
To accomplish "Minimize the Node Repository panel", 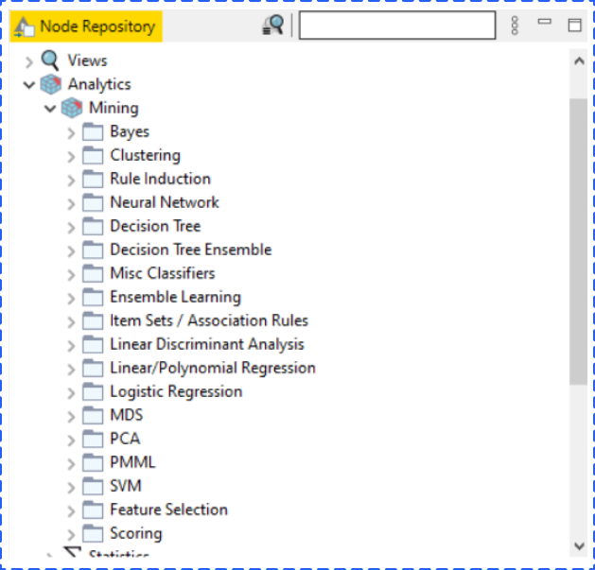I will 545,22.
